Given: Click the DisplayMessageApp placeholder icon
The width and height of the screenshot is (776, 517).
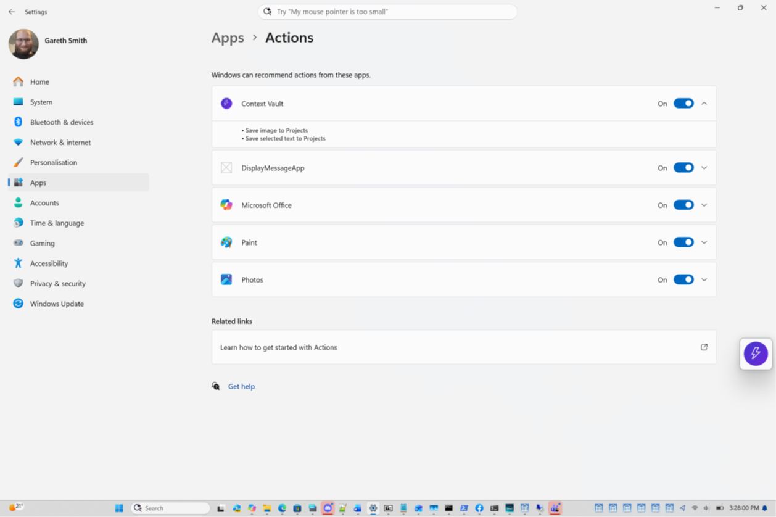Looking at the screenshot, I should tap(226, 168).
